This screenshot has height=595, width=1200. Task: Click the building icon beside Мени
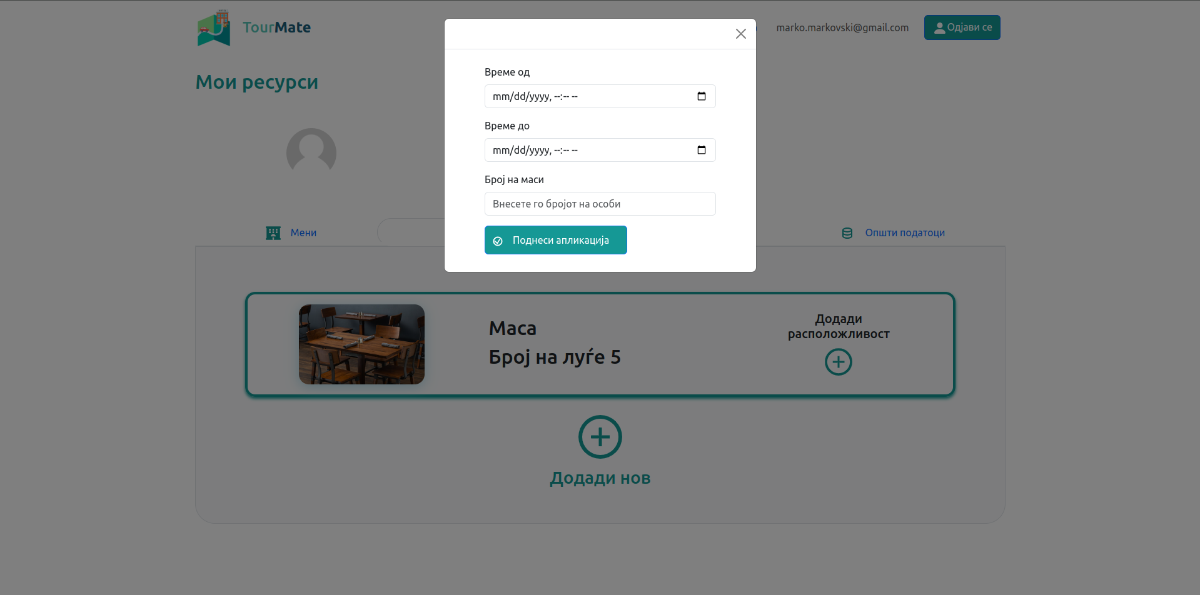pyautogui.click(x=273, y=233)
